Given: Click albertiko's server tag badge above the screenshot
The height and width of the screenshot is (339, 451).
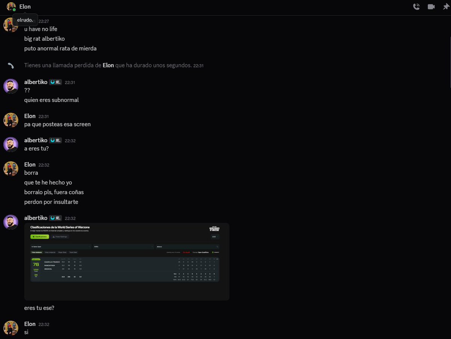Looking at the screenshot, I should point(55,218).
